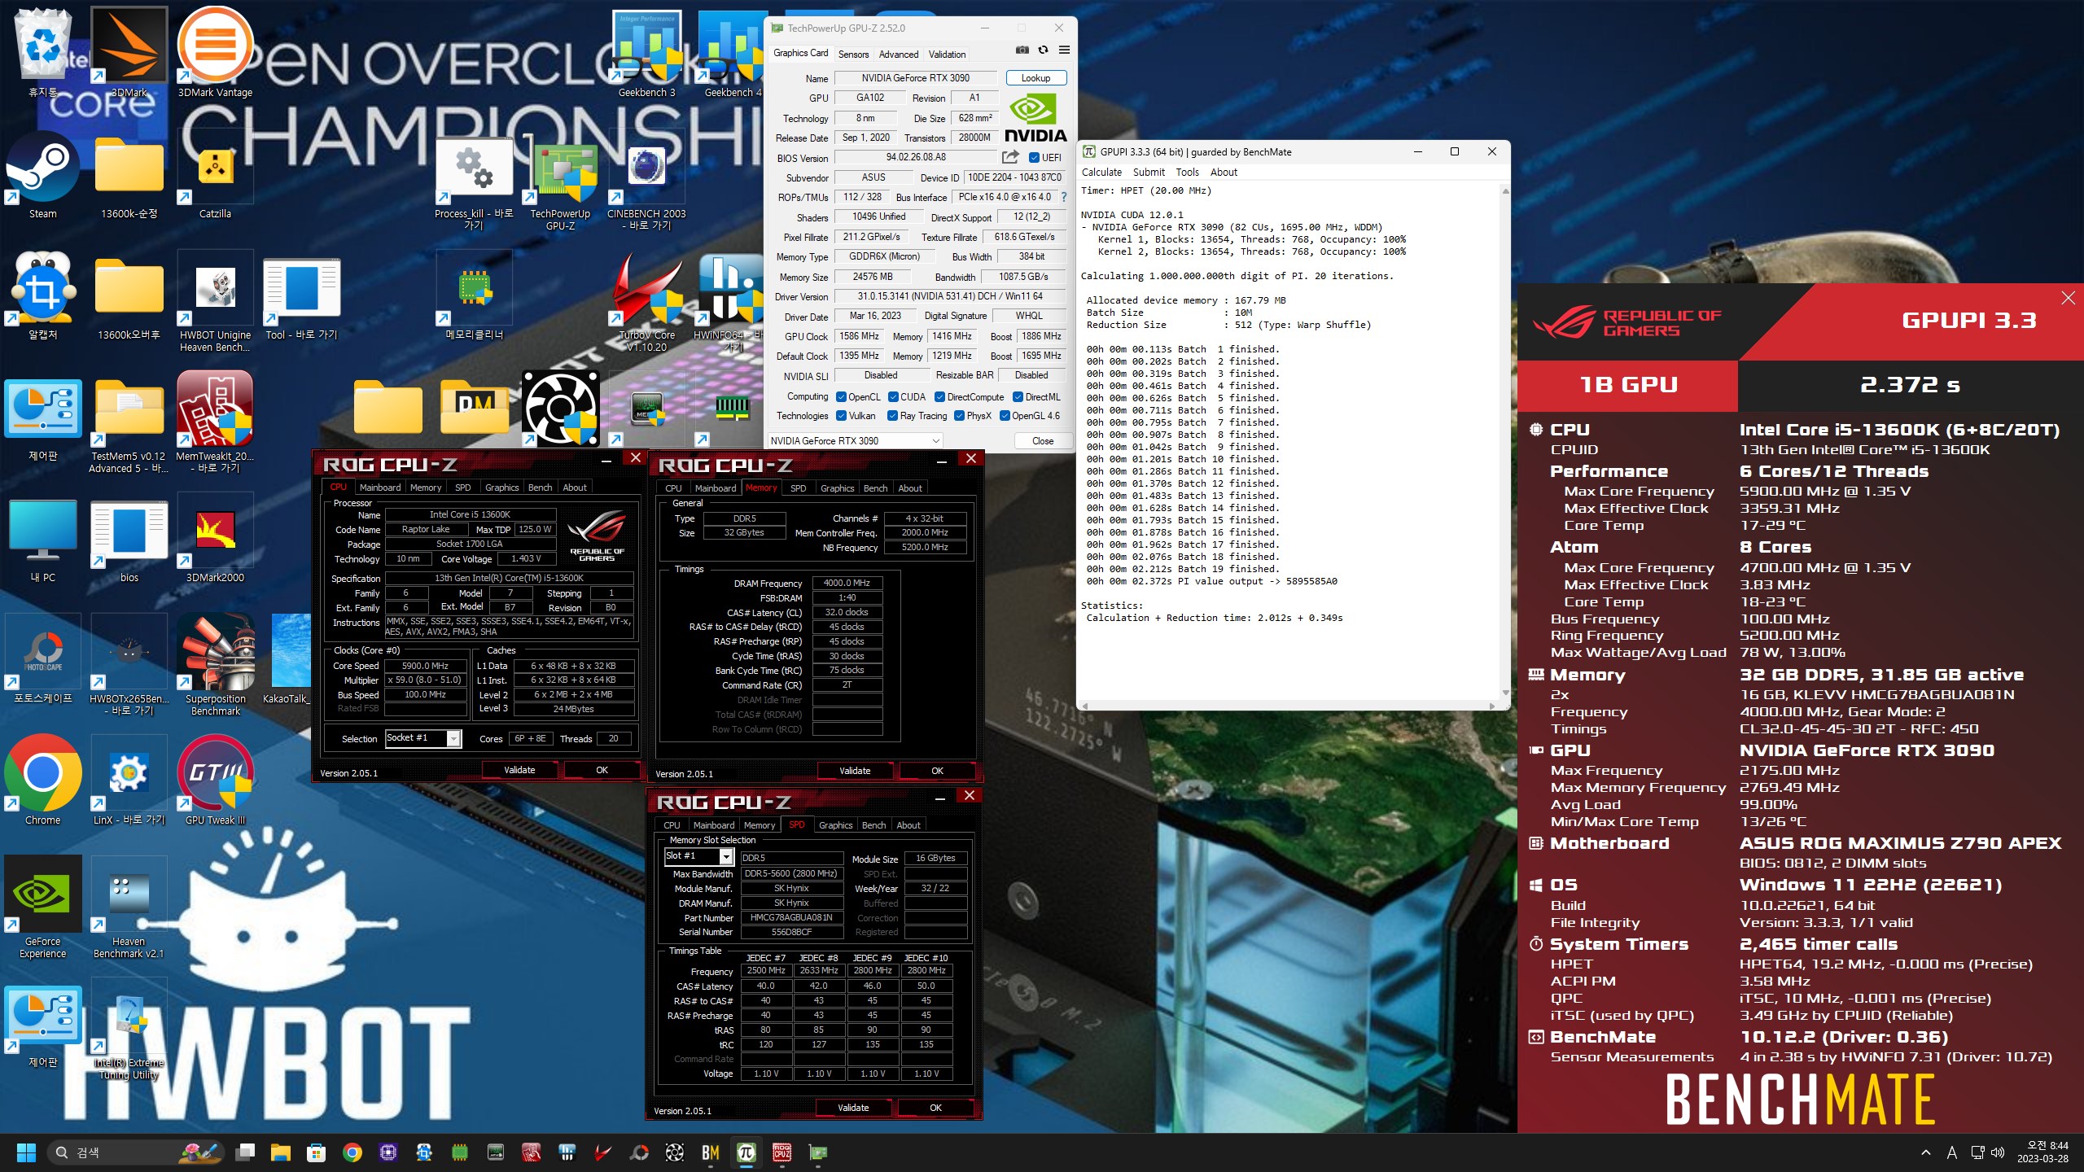Click the taskbar search box
The height and width of the screenshot is (1172, 2084).
coord(137,1152)
